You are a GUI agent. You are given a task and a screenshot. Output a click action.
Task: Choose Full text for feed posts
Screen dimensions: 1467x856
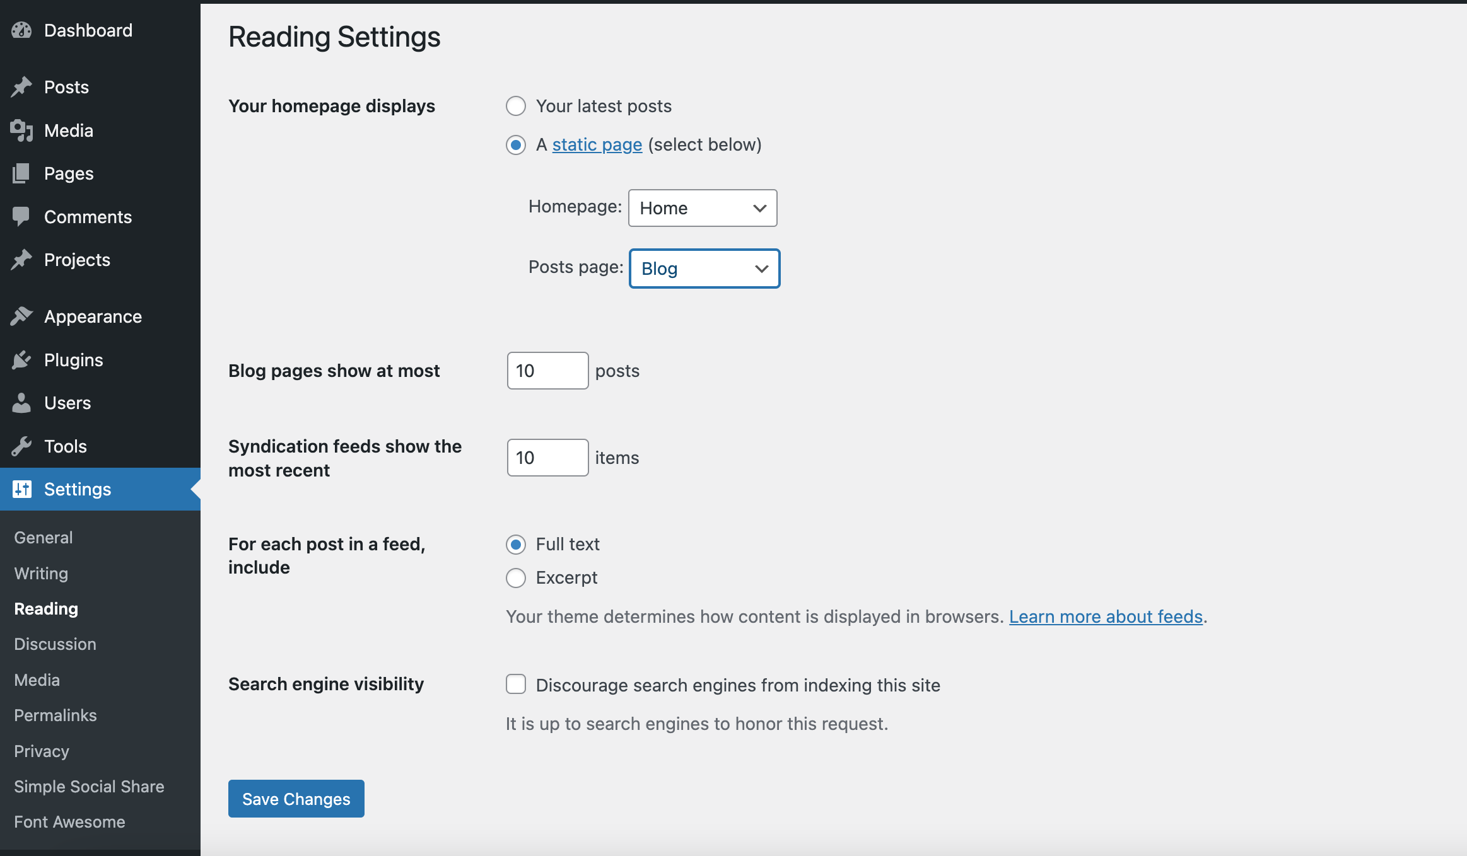(x=516, y=545)
